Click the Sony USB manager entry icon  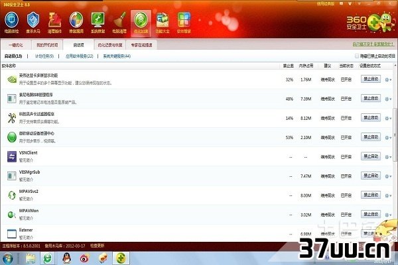(12, 99)
